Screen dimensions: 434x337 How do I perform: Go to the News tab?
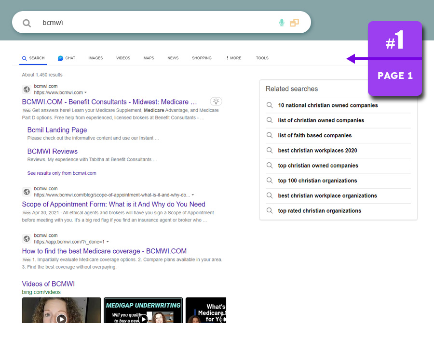[173, 58]
